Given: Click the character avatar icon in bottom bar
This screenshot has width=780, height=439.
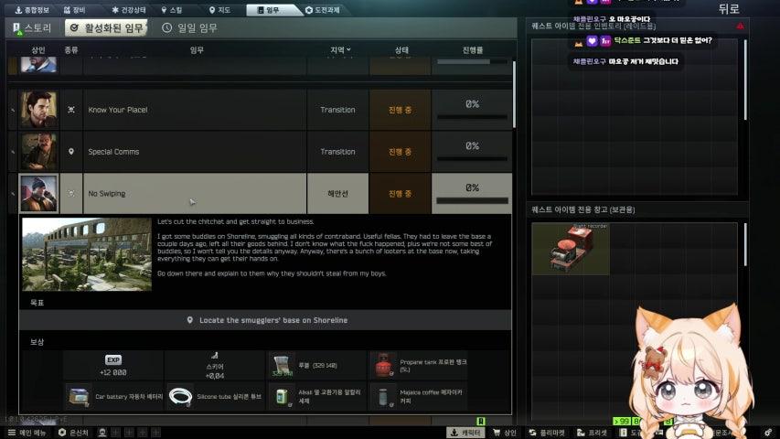Looking at the screenshot, I should (x=102, y=433).
